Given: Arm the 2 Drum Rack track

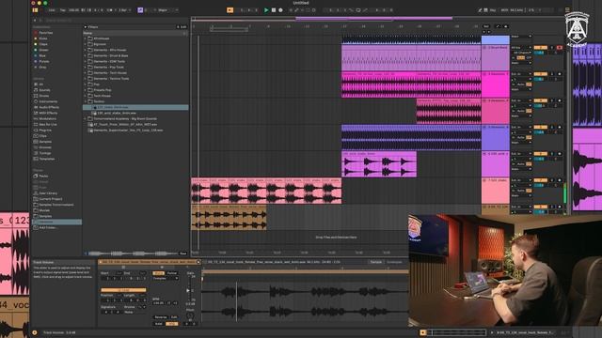Looking at the screenshot, I should (x=559, y=48).
